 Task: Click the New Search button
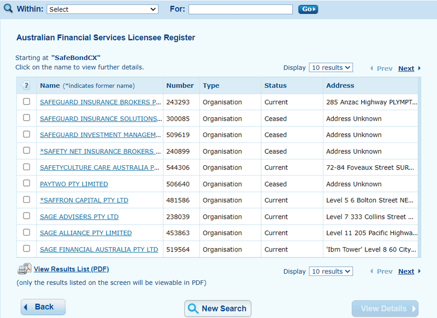click(217, 308)
